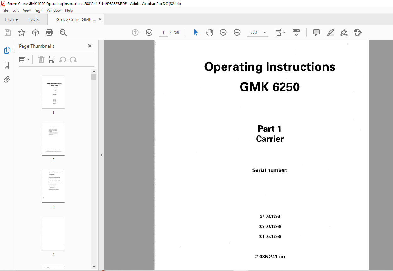Click the upload to cloud icon
The image size is (393, 271).
pyautogui.click(x=36, y=32)
